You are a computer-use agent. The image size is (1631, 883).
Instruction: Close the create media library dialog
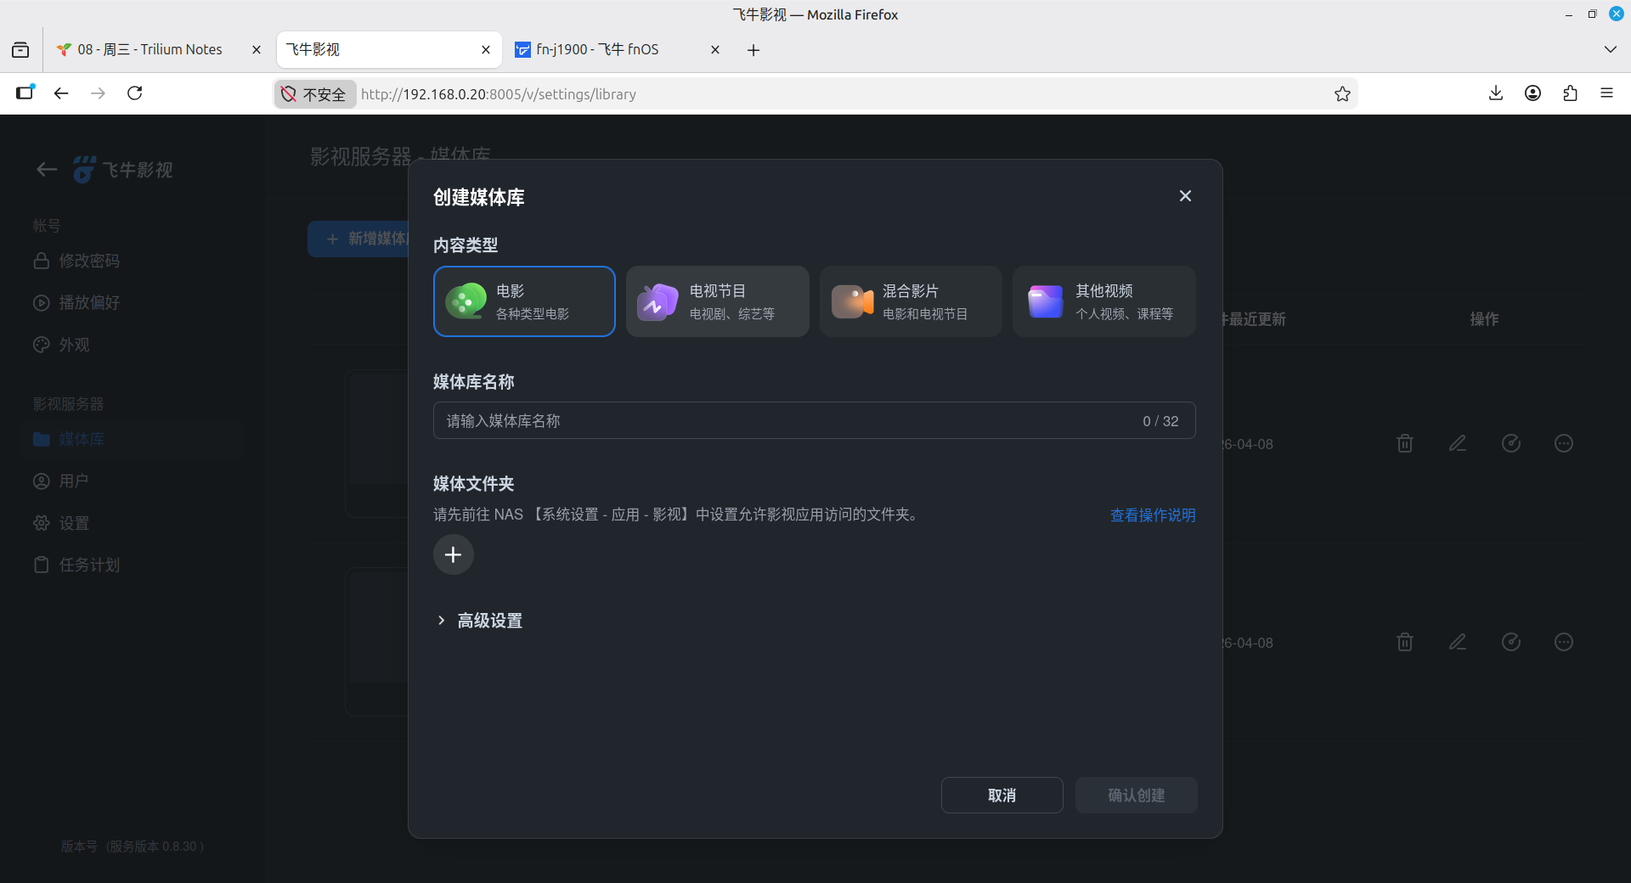[1185, 196]
